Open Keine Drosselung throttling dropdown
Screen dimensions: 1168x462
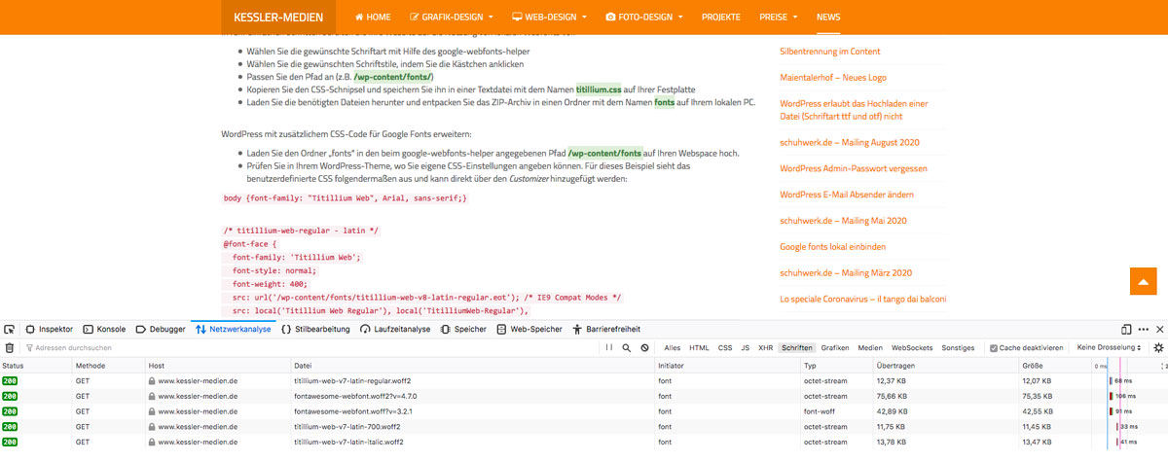[1109, 347]
